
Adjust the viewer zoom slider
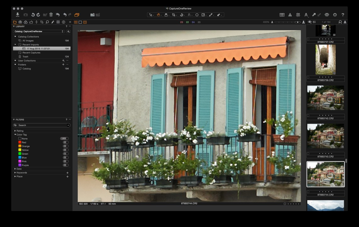[287, 22]
